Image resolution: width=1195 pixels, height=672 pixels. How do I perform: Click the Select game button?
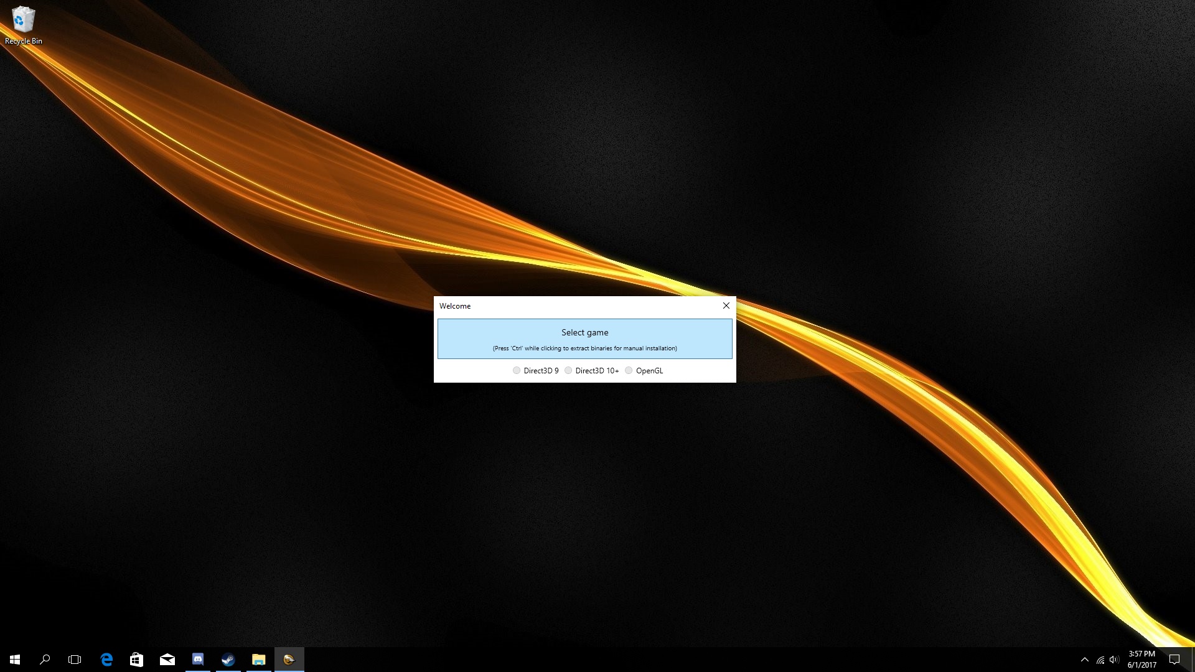[x=584, y=338]
